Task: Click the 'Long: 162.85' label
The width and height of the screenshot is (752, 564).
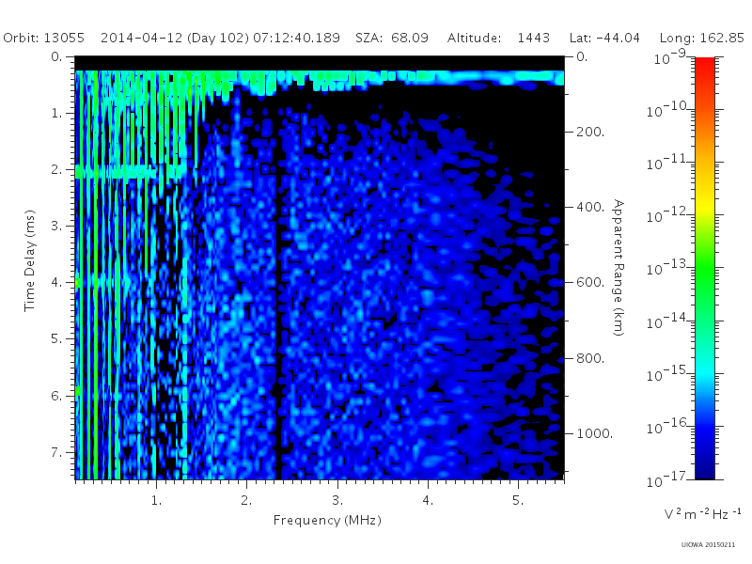Action: pos(701,38)
